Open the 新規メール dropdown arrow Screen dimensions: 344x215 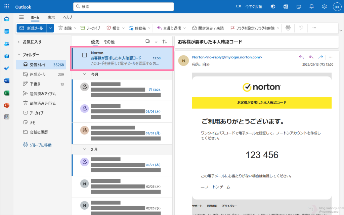(x=50, y=28)
